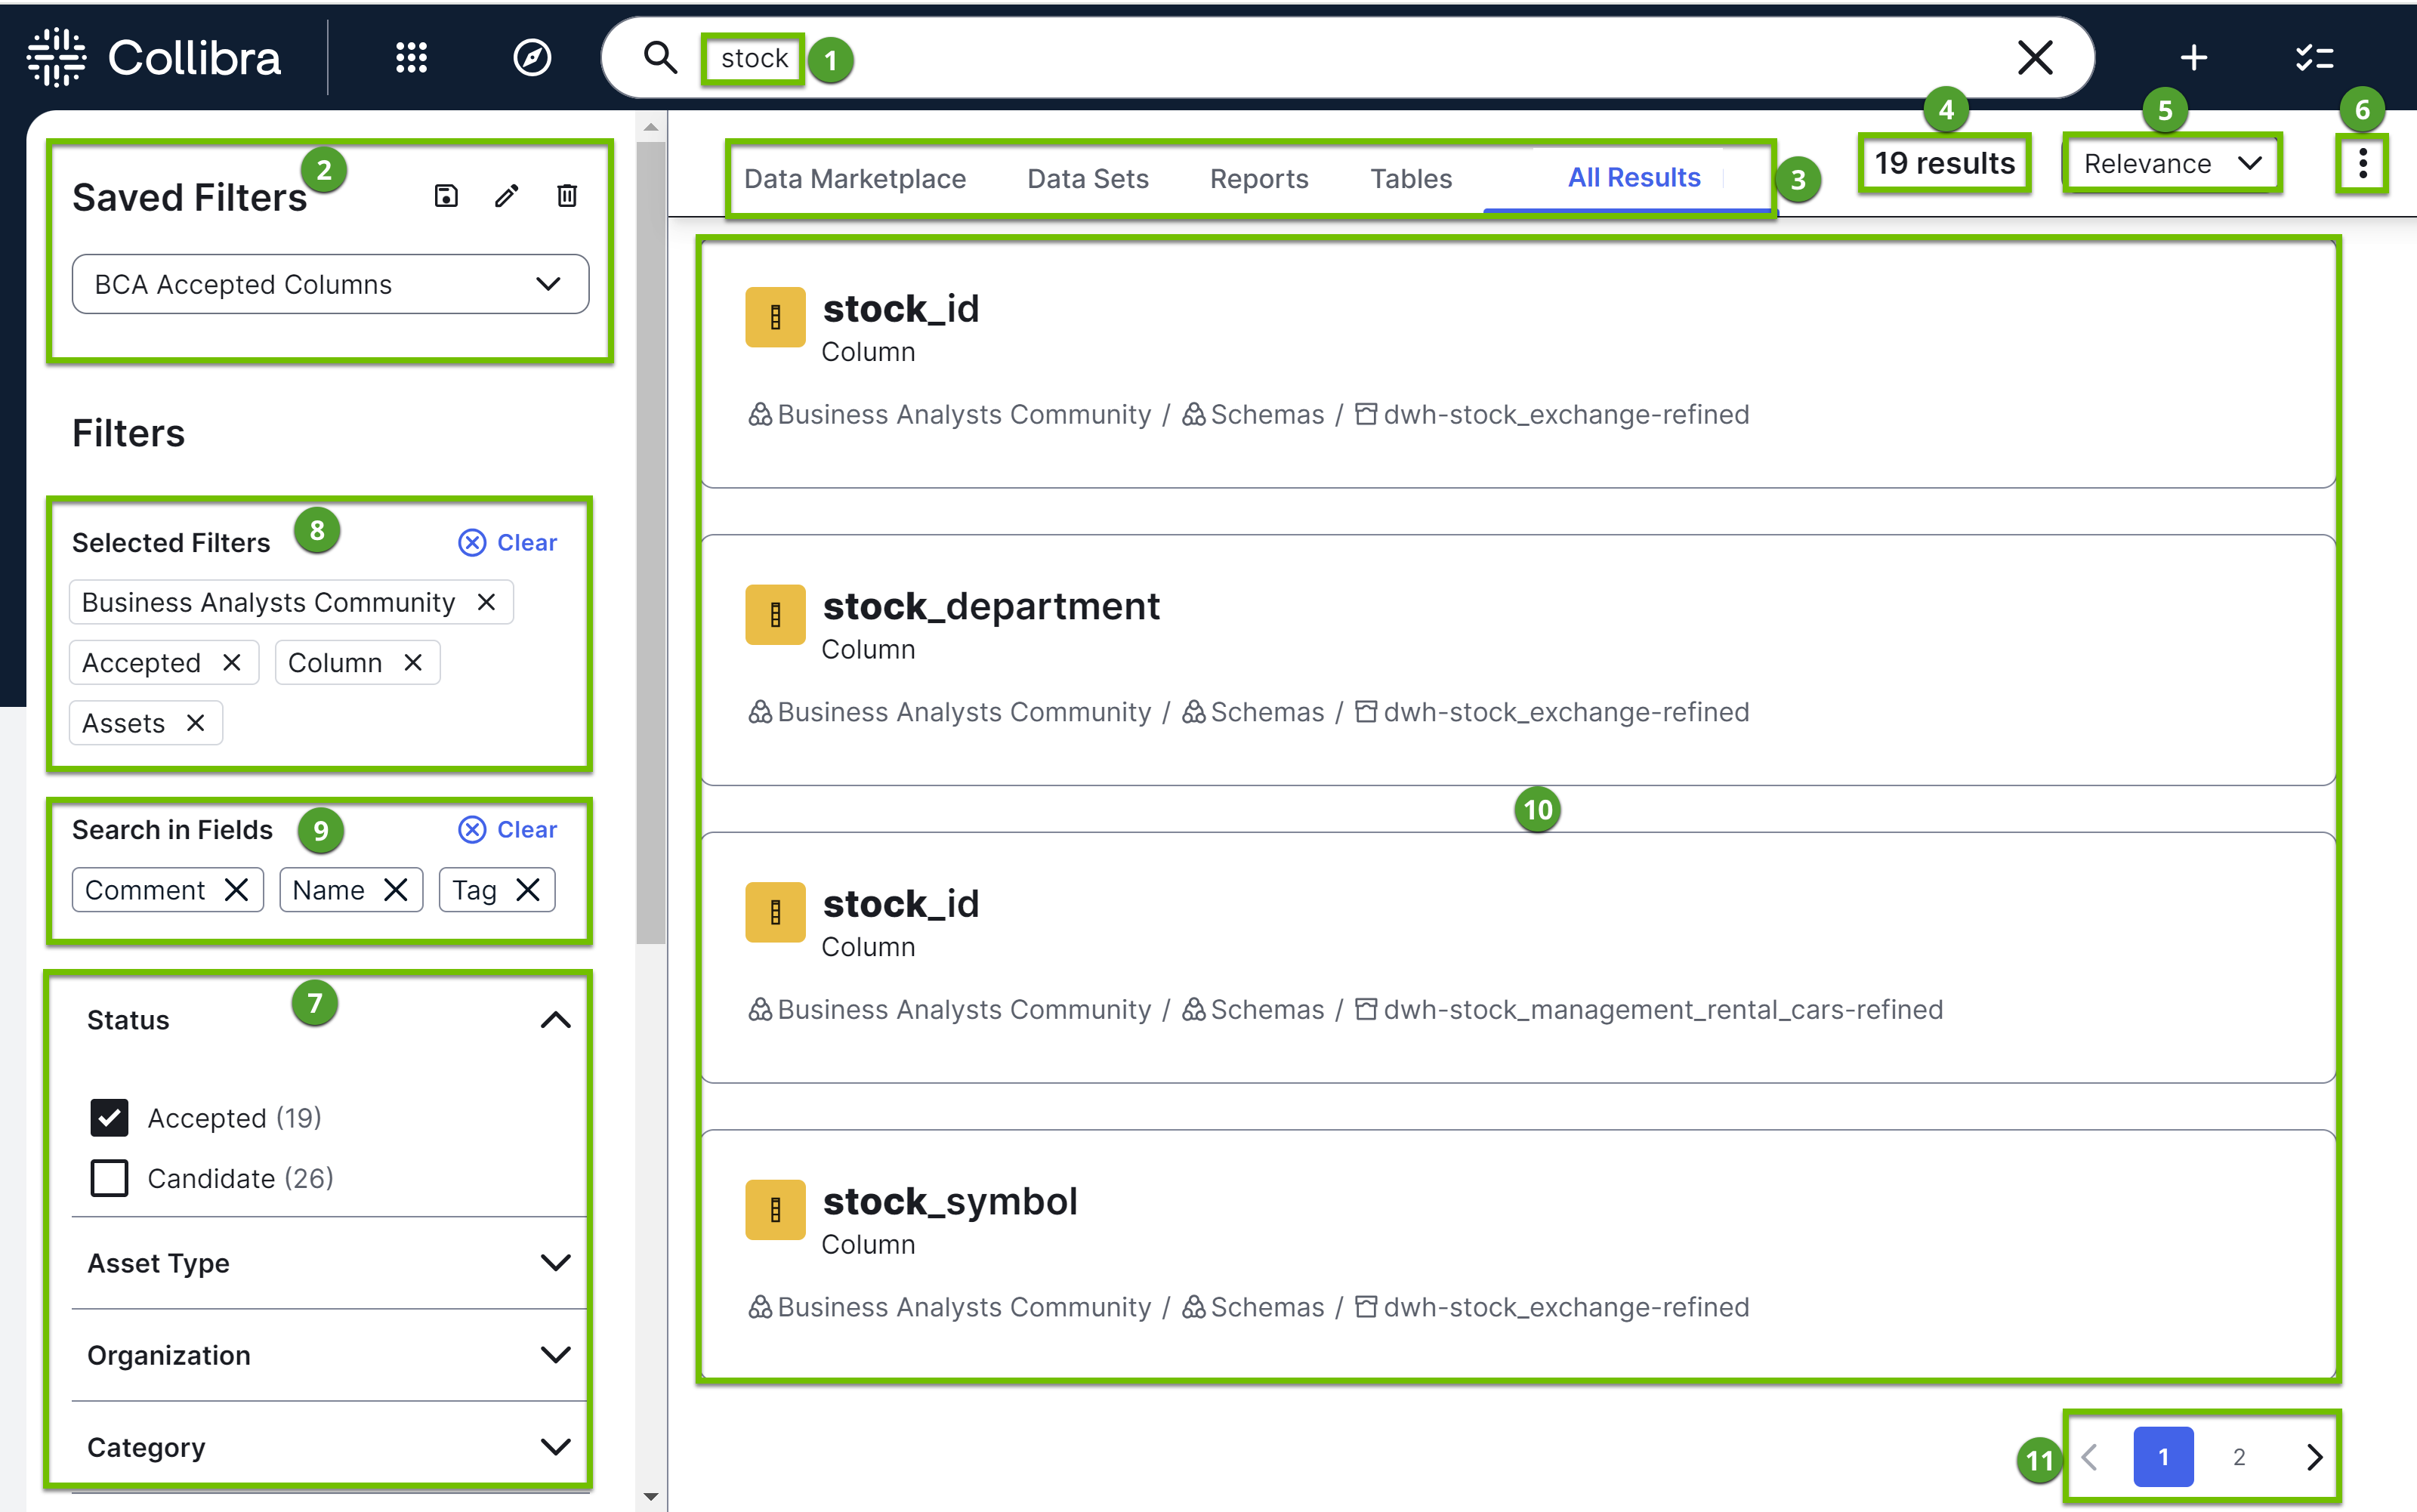Remove the Column selected filter chip
Viewport: 2417px width, 1512px height.
point(413,663)
